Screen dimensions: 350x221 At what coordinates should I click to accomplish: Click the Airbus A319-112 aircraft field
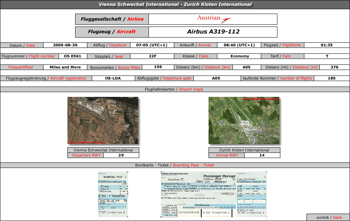[x=213, y=32]
